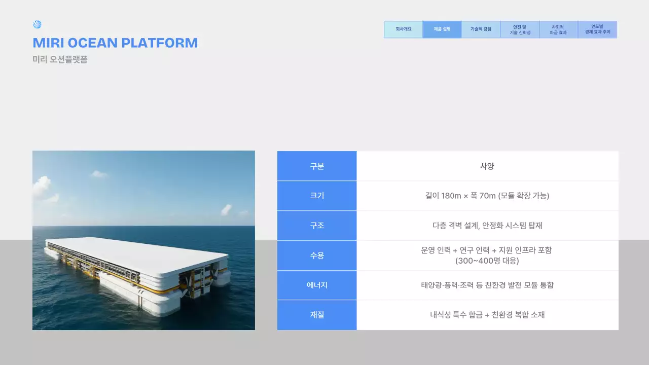
Task: Switch to the 제품 설명 tab
Action: [442, 29]
